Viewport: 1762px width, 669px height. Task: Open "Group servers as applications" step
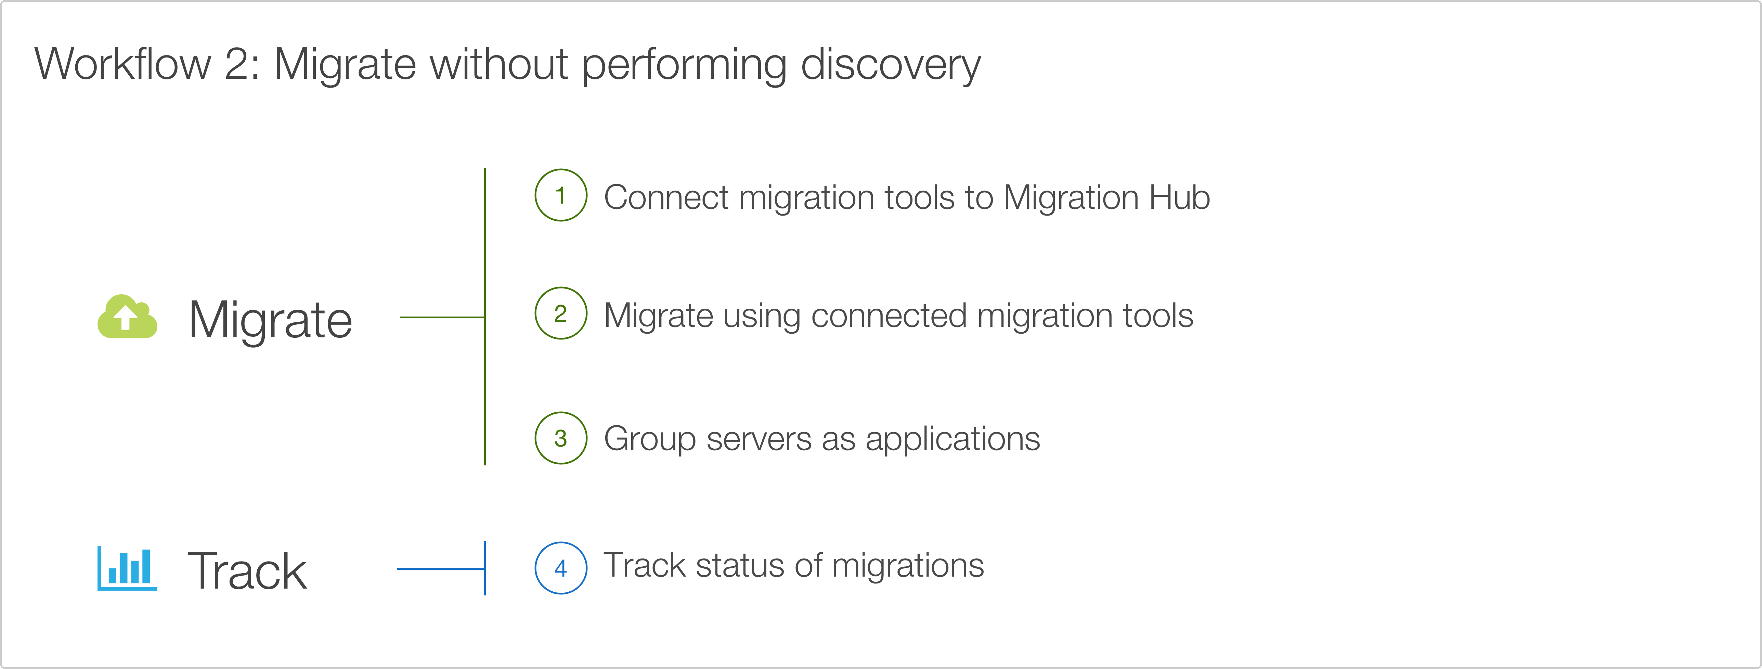click(x=821, y=439)
